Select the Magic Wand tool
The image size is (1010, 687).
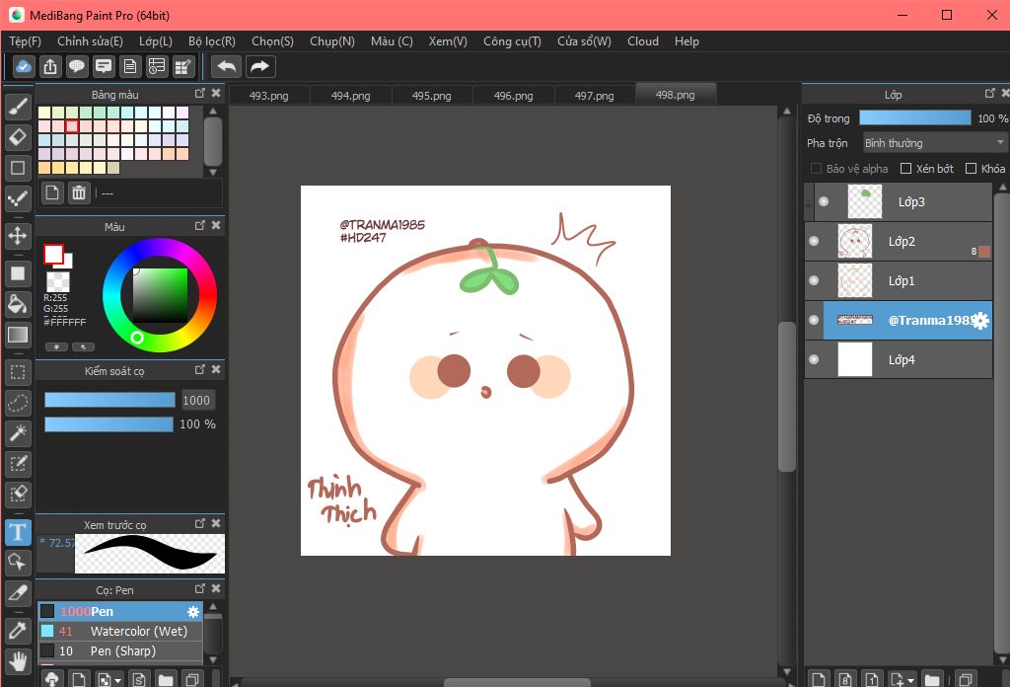pos(18,433)
